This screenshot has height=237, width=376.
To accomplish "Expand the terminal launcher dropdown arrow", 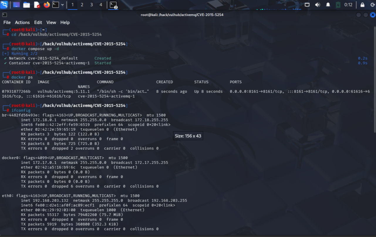I will click(62, 5).
